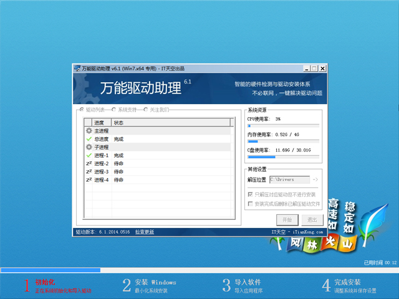
Task: Select the 关注我们 radio button
Action: (x=147, y=110)
